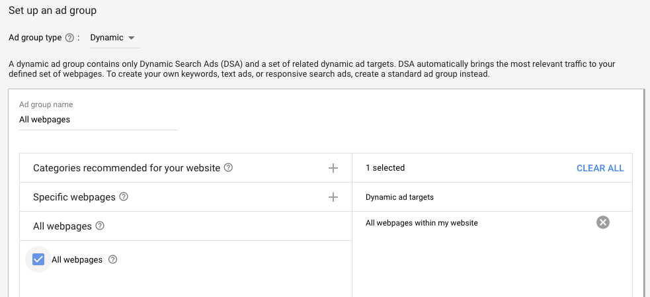Click the CLEAR ALL link
Viewport: 650px width, 297px height.
coord(600,168)
